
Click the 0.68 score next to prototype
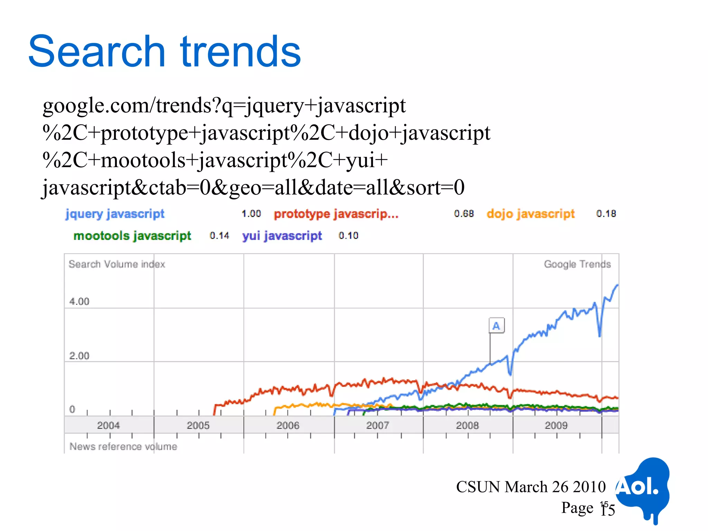(464, 214)
